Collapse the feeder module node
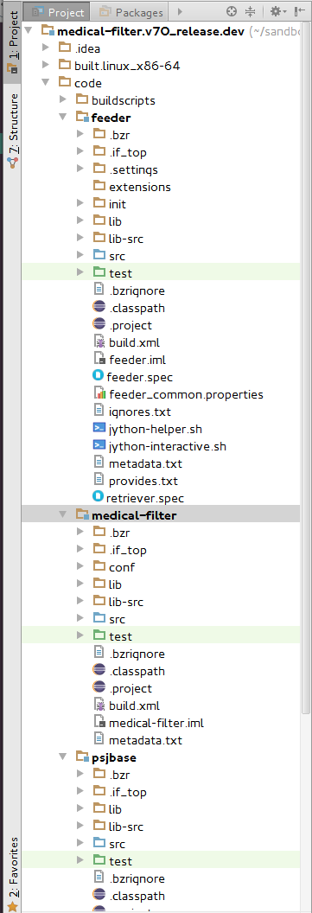Image resolution: width=312 pixels, height=913 pixels. [63, 118]
